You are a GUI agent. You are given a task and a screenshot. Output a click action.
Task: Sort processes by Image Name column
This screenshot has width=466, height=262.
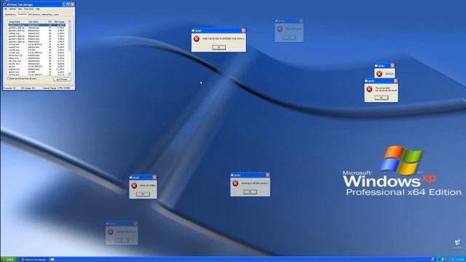[x=17, y=22]
